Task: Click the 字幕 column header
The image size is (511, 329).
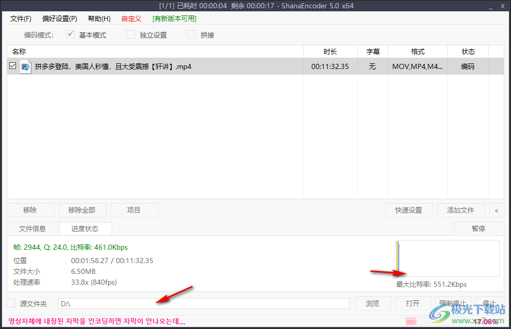Action: [373, 51]
